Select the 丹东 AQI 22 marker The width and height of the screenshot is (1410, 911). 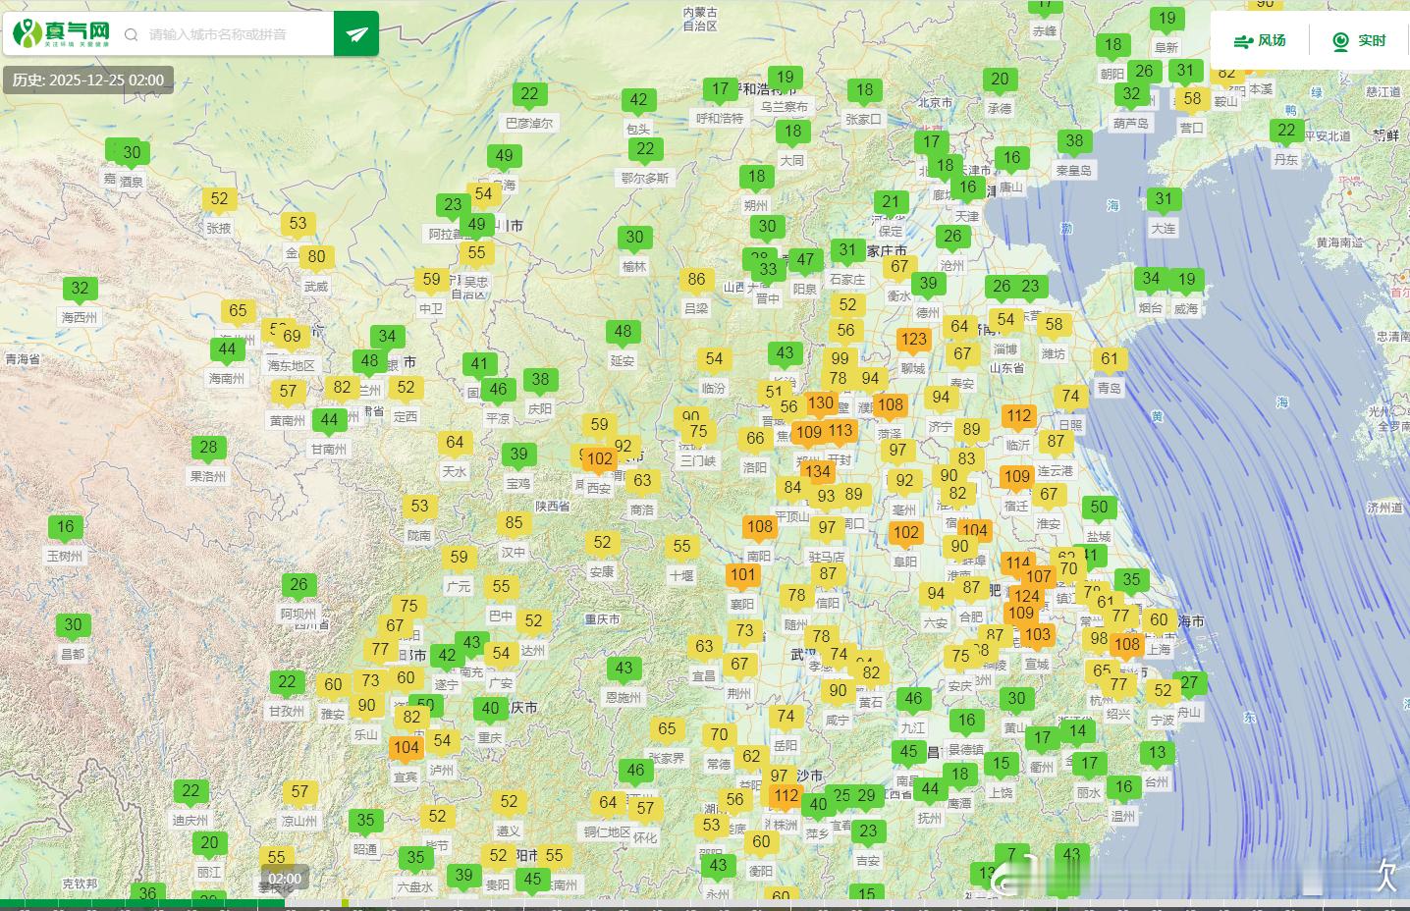coord(1286,132)
